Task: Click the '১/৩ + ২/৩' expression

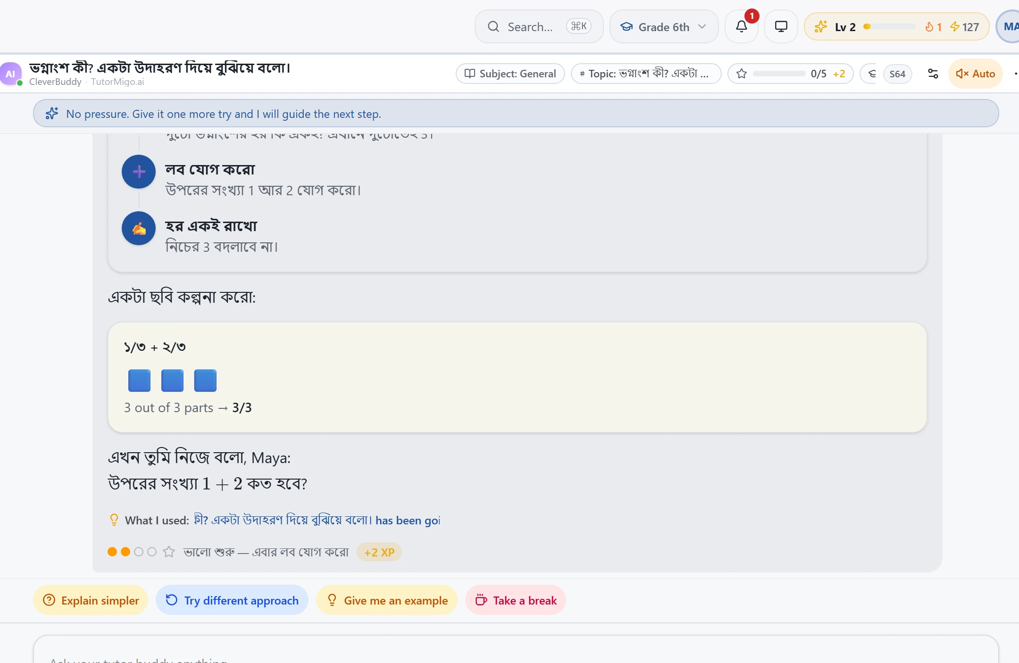Action: 155,348
